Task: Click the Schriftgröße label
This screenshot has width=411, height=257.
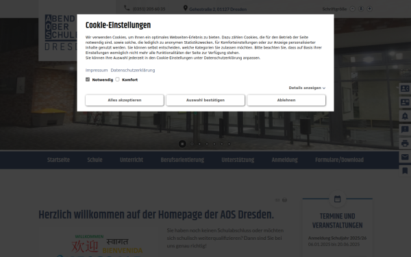Action: pos(334,9)
